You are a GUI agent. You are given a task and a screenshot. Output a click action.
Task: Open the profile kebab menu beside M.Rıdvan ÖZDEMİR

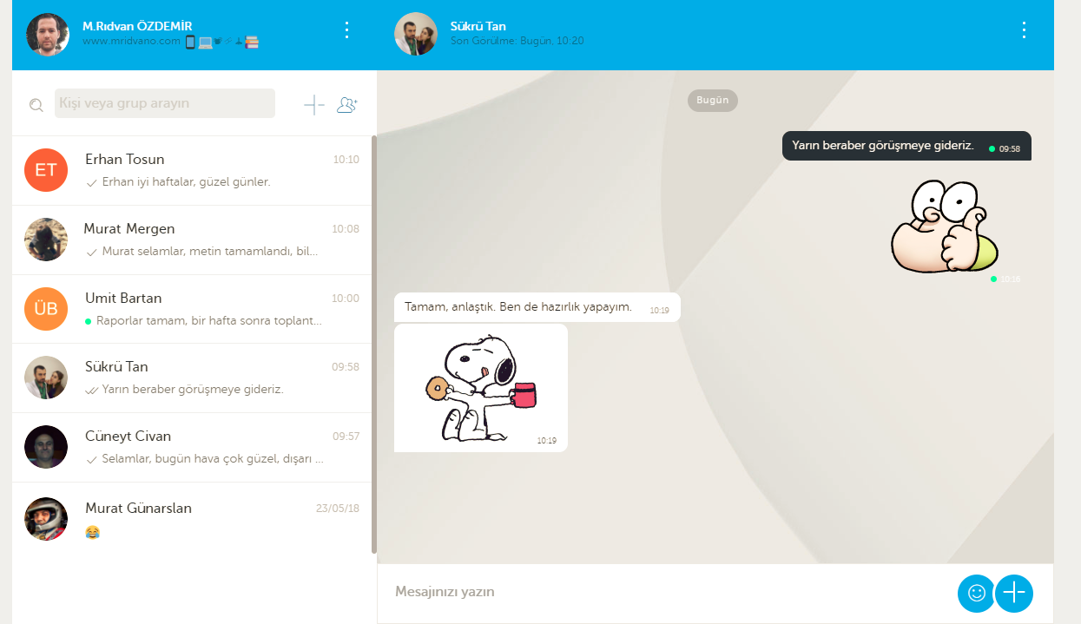pyautogui.click(x=346, y=30)
